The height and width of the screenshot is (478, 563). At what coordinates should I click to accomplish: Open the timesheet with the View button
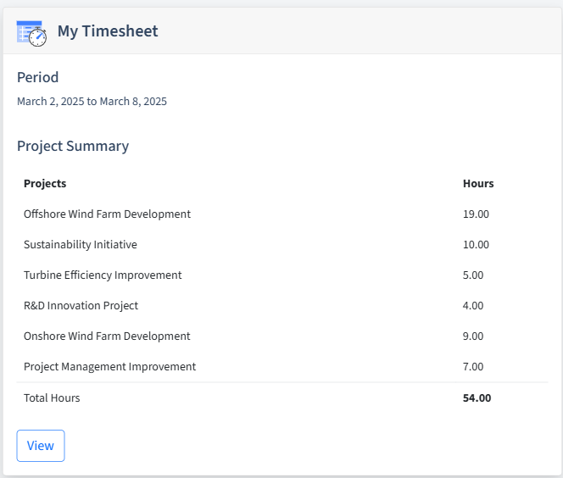pos(41,446)
